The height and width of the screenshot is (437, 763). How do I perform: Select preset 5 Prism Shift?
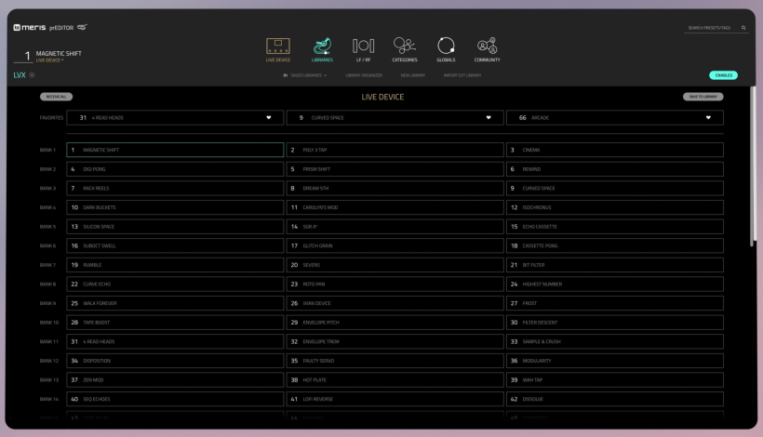tap(395, 169)
